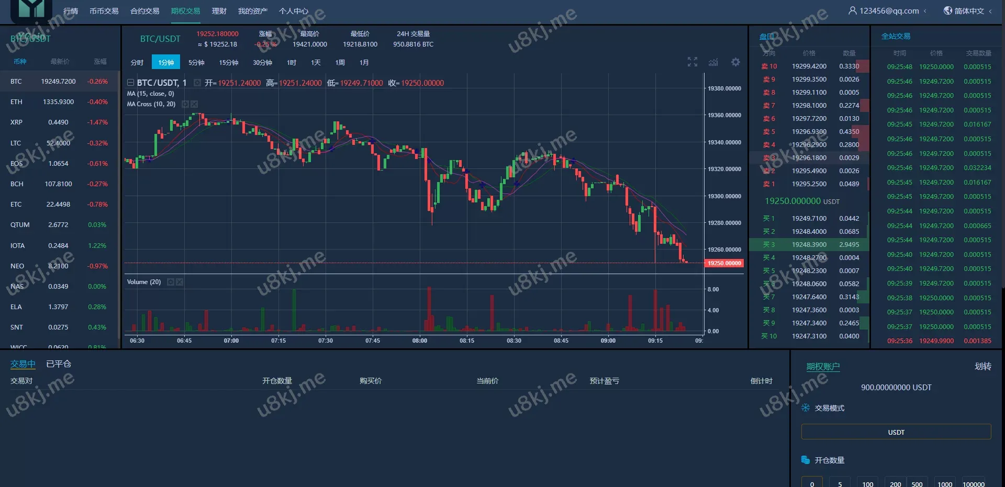Viewport: 1005px width, 487px height.
Task: Open Volume indicator settings gear
Action: [170, 282]
